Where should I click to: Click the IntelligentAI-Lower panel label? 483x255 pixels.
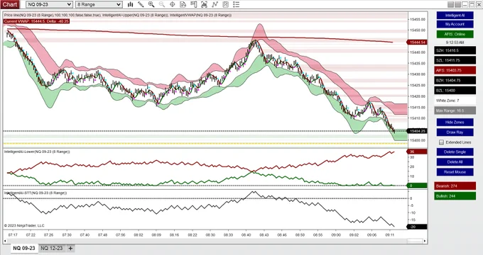(37, 152)
